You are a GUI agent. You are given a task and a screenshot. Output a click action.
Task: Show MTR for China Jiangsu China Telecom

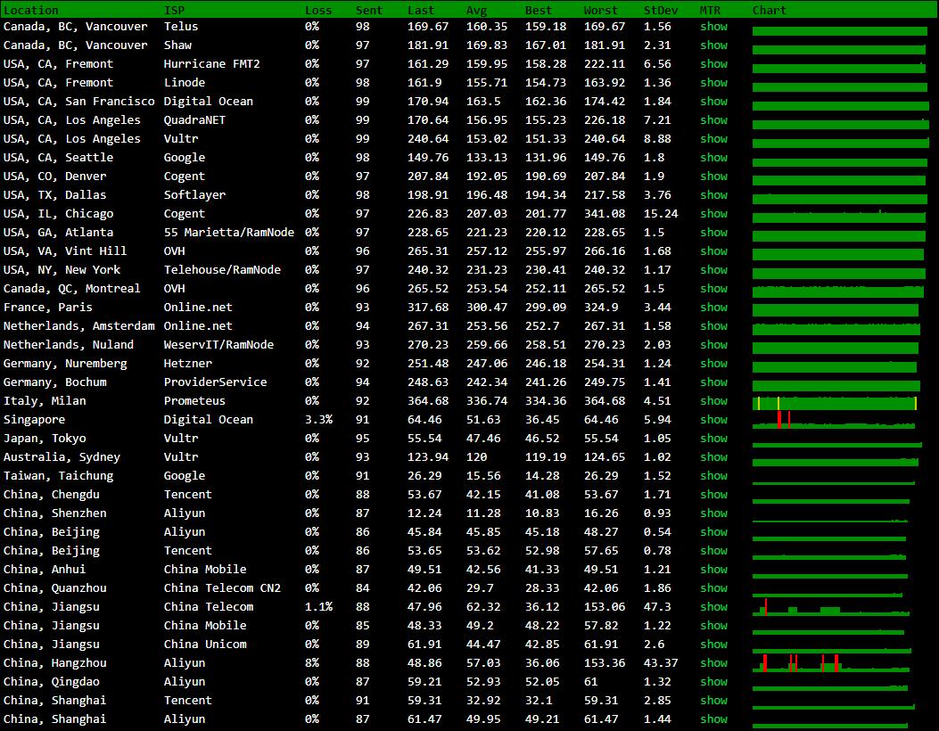713,607
